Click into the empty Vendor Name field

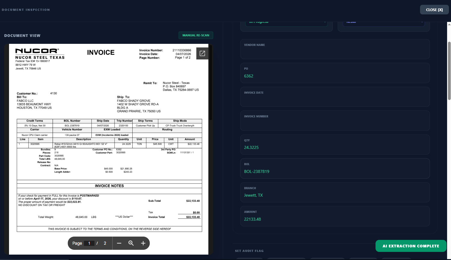point(335,49)
